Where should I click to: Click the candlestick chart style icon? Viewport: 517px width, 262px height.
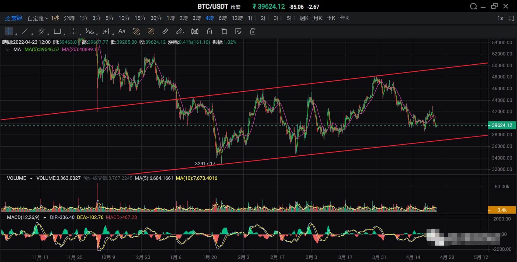click(x=195, y=32)
